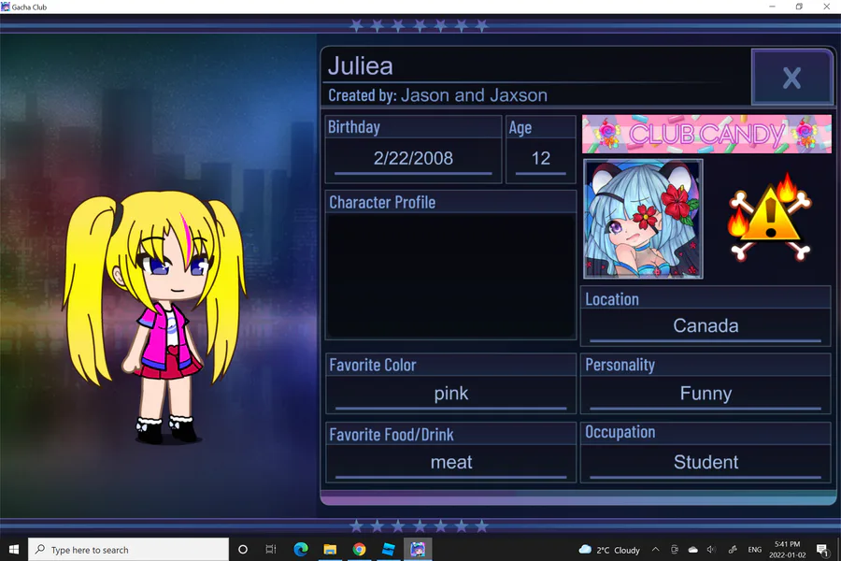Click the 'Birthday' label
This screenshot has width=841, height=561.
click(x=354, y=127)
